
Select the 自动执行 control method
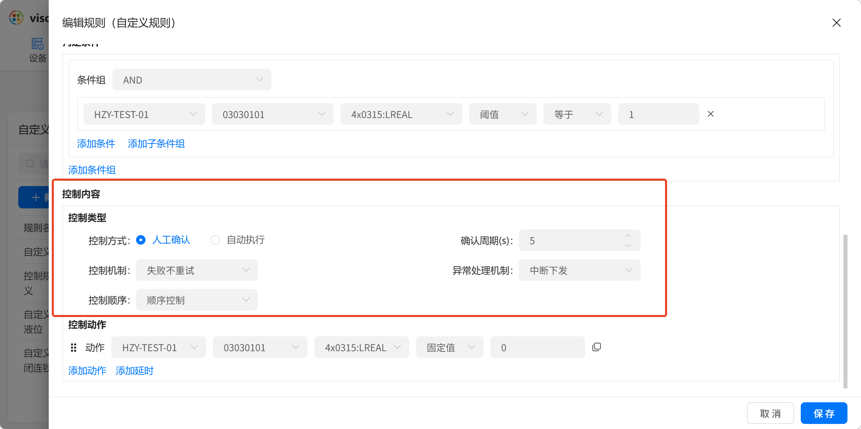238,240
